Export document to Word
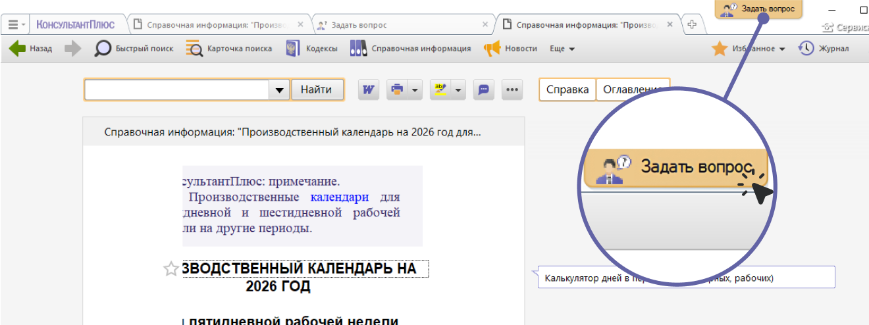Image resolution: width=869 pixels, height=325 pixels. pos(369,90)
